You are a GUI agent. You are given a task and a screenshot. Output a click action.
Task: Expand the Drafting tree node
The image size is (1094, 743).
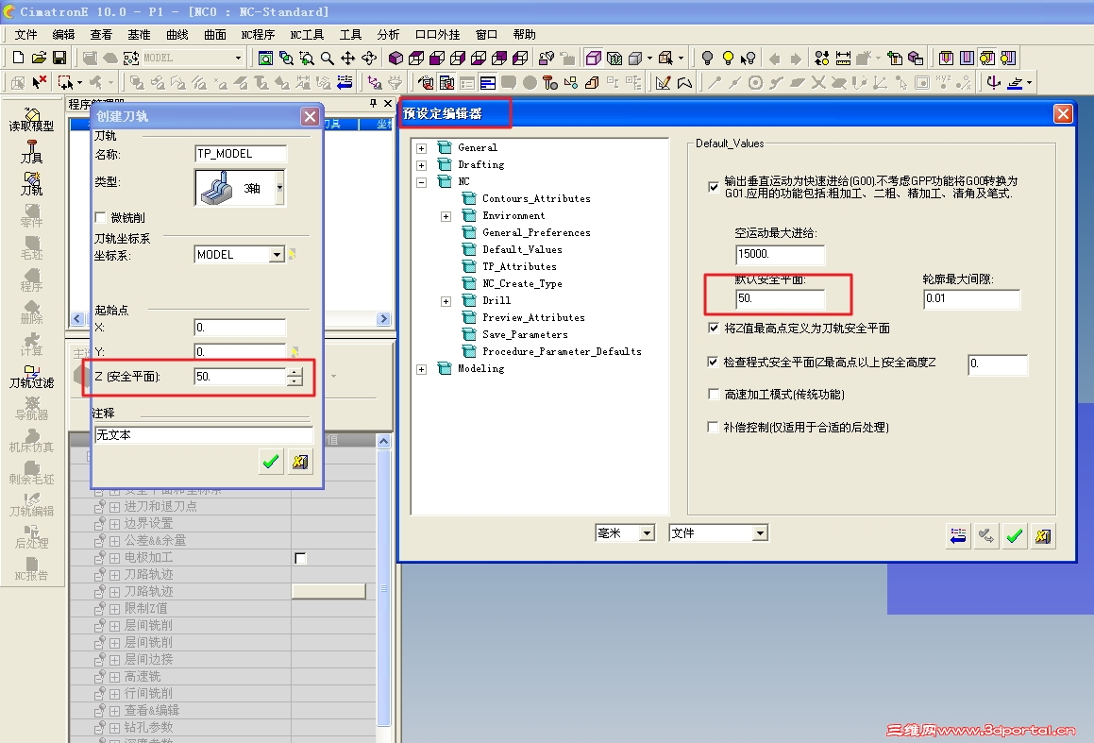point(421,165)
